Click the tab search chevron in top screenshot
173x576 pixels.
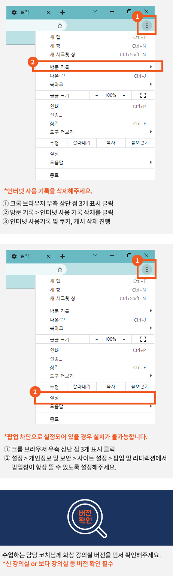pos(95,12)
